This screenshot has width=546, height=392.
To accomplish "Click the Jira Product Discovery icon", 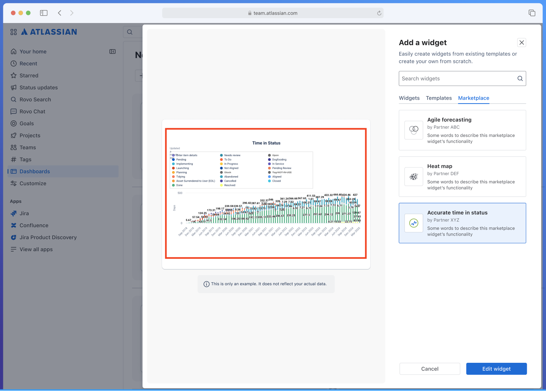I will (x=14, y=238).
